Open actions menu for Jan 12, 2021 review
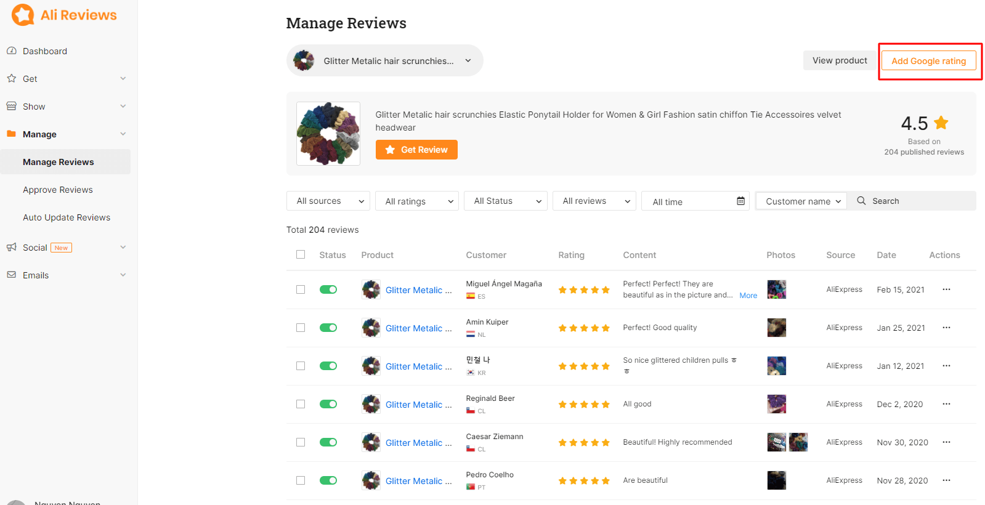The width and height of the screenshot is (985, 505). (946, 366)
